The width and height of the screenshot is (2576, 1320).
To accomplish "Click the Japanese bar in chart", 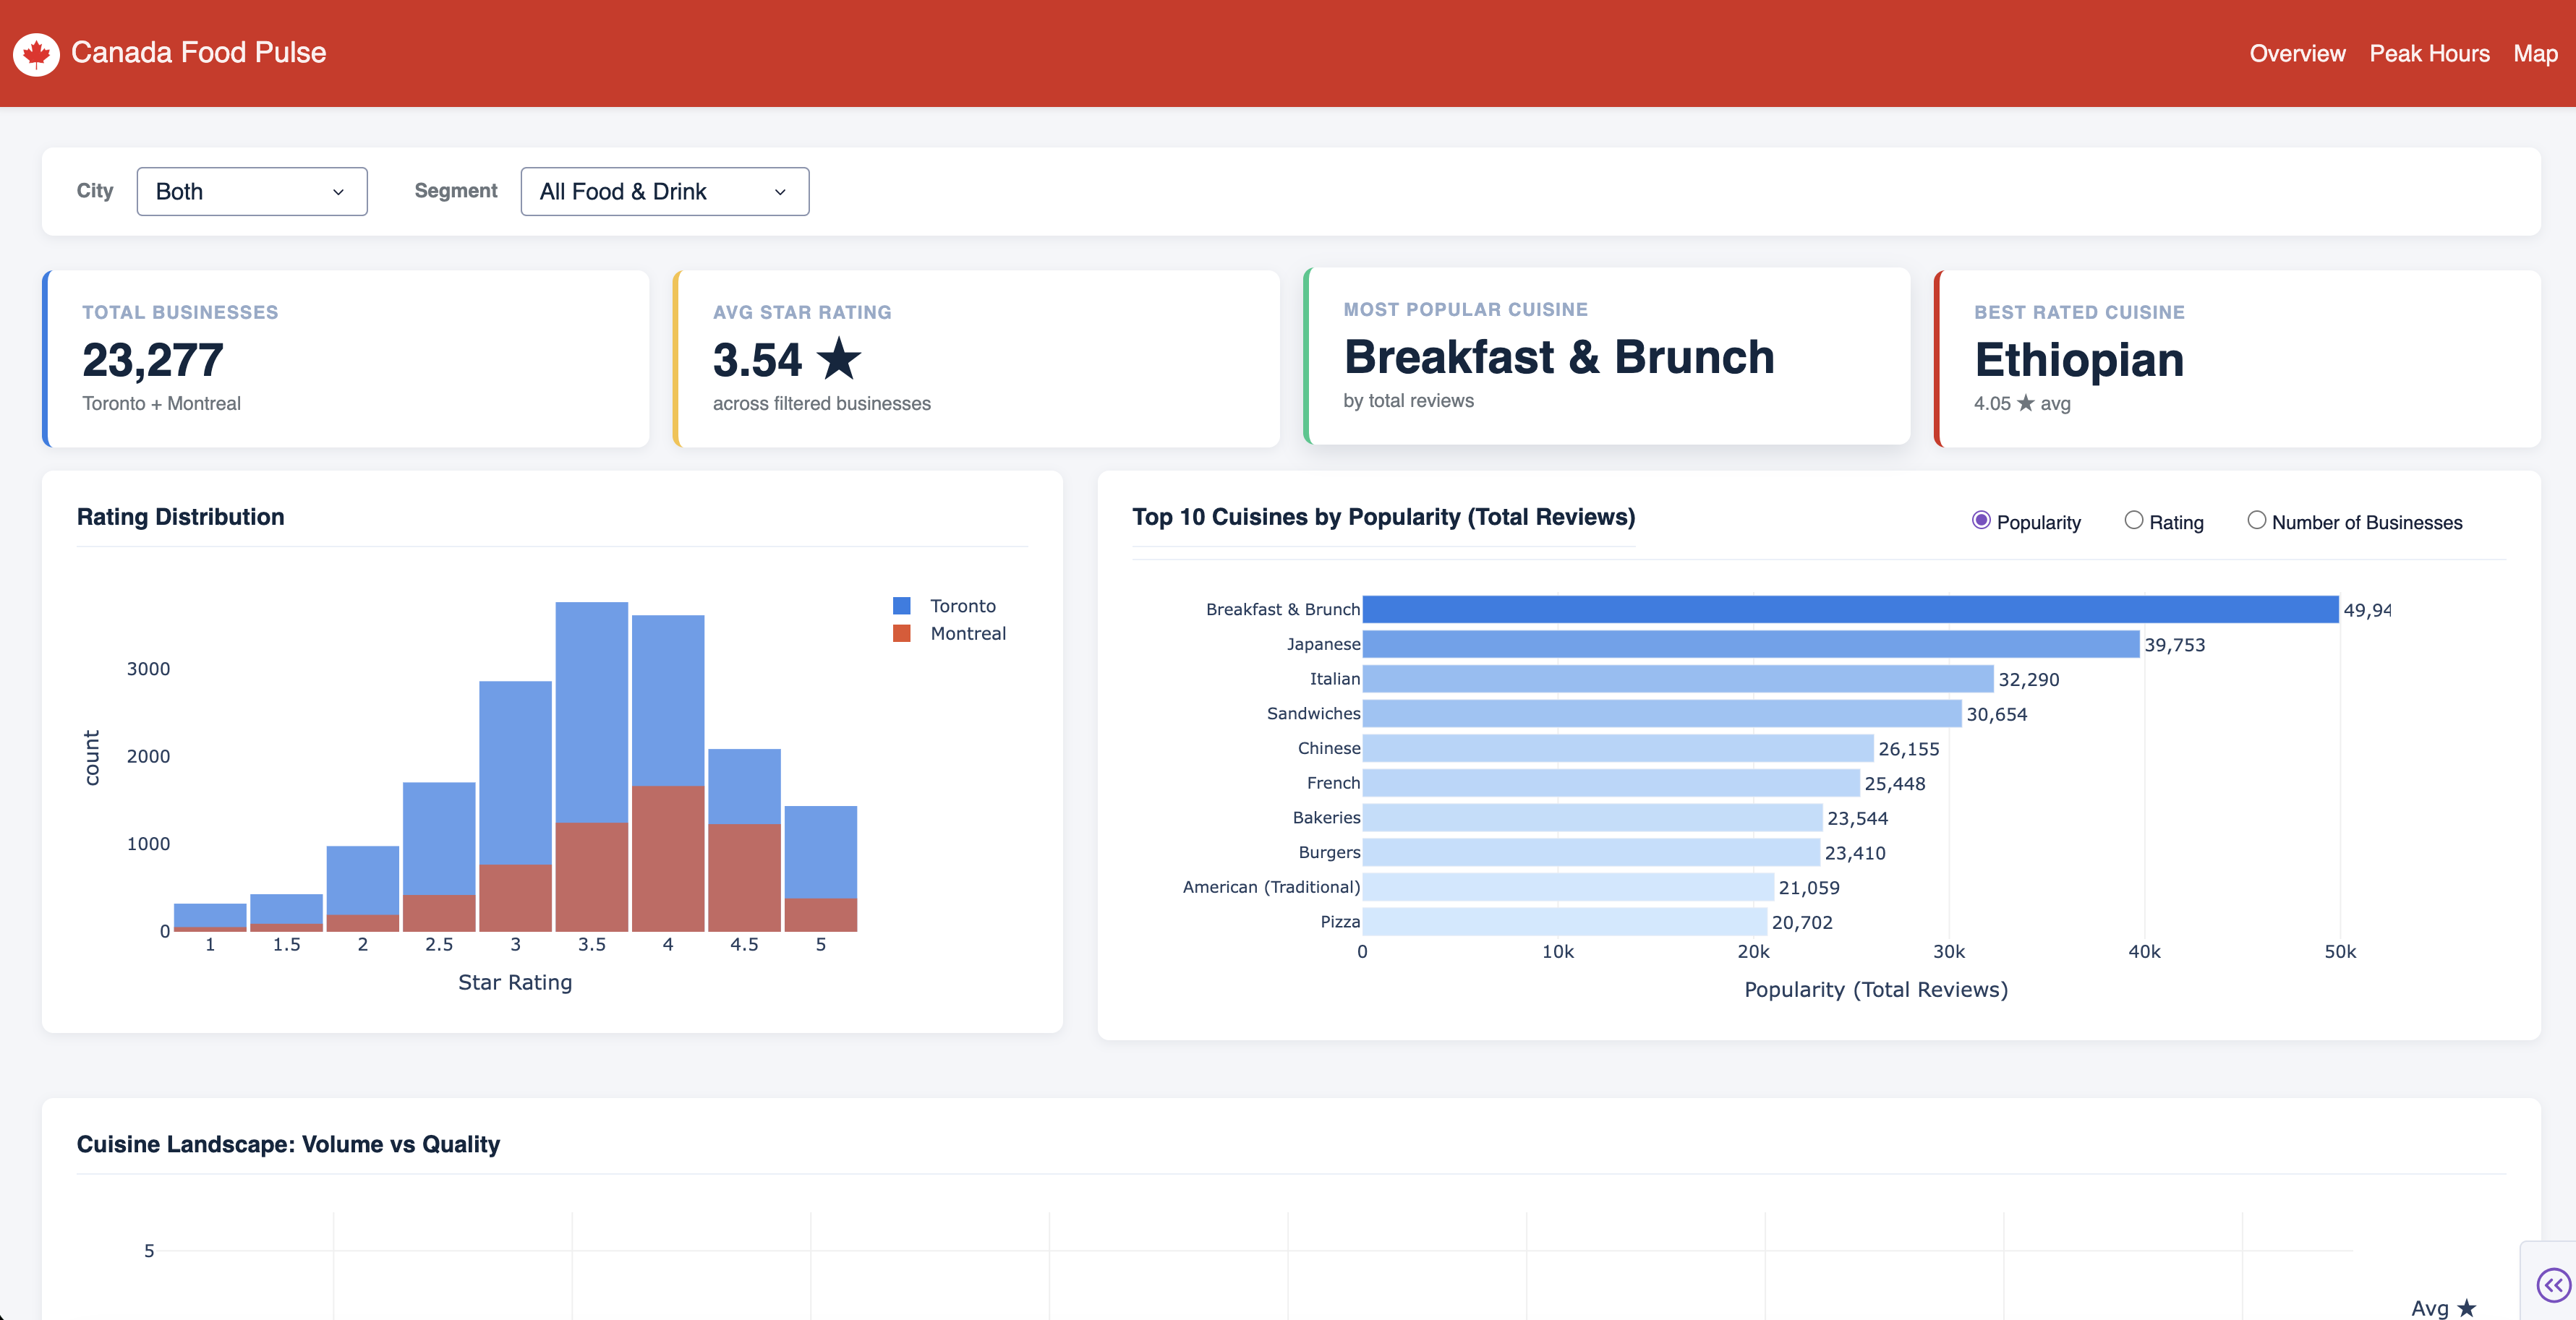I will coord(1750,645).
